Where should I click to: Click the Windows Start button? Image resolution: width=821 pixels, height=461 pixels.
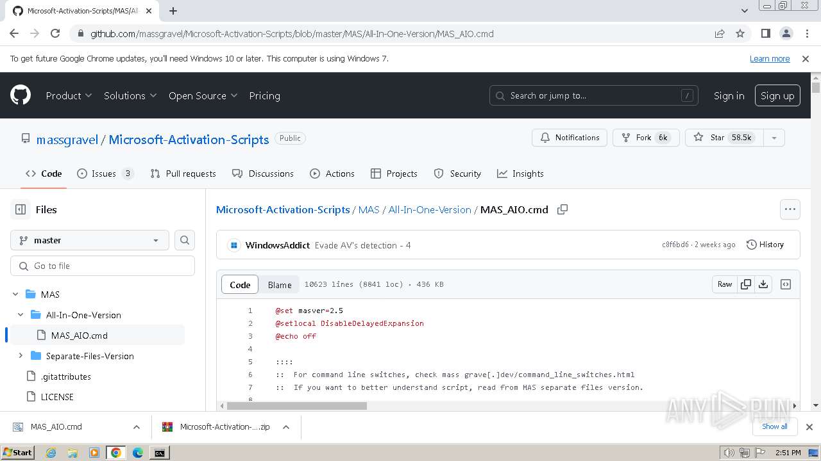pyautogui.click(x=17, y=453)
